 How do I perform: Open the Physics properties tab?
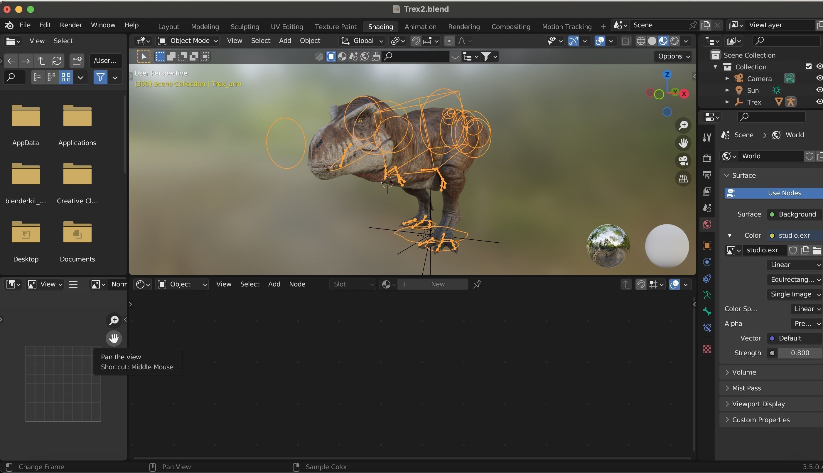click(x=707, y=262)
